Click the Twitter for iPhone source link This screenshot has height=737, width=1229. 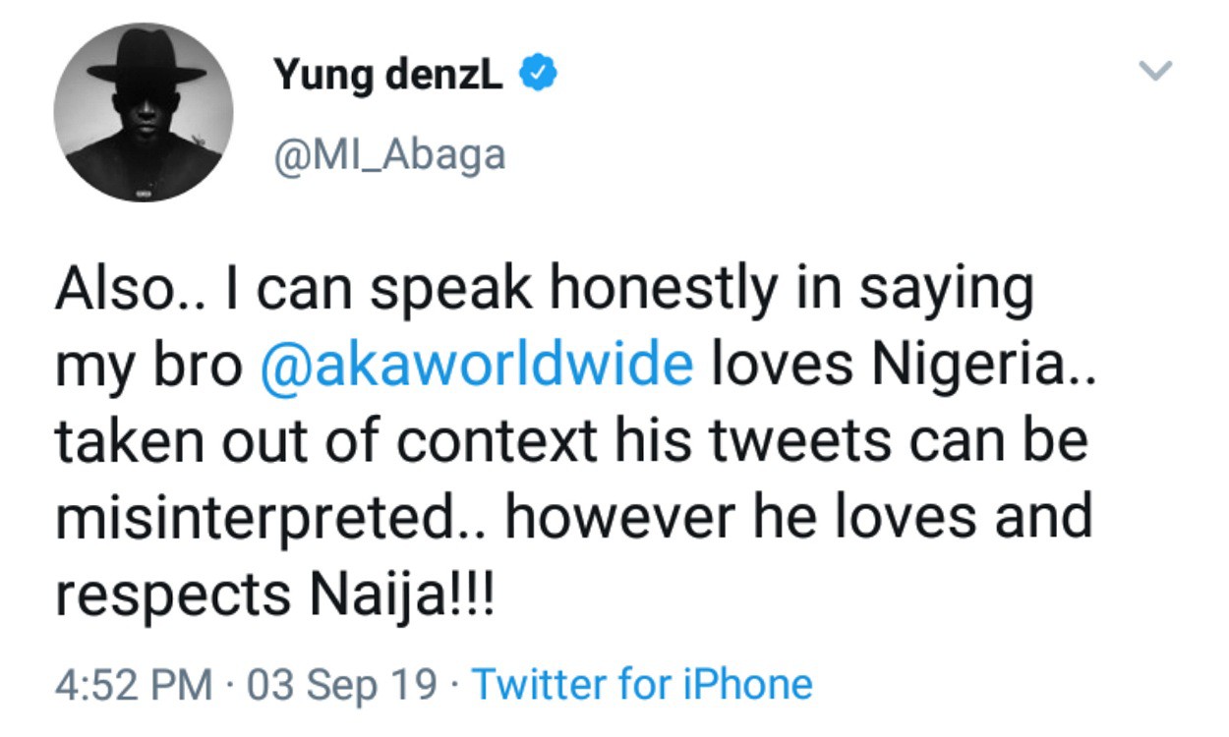click(643, 684)
